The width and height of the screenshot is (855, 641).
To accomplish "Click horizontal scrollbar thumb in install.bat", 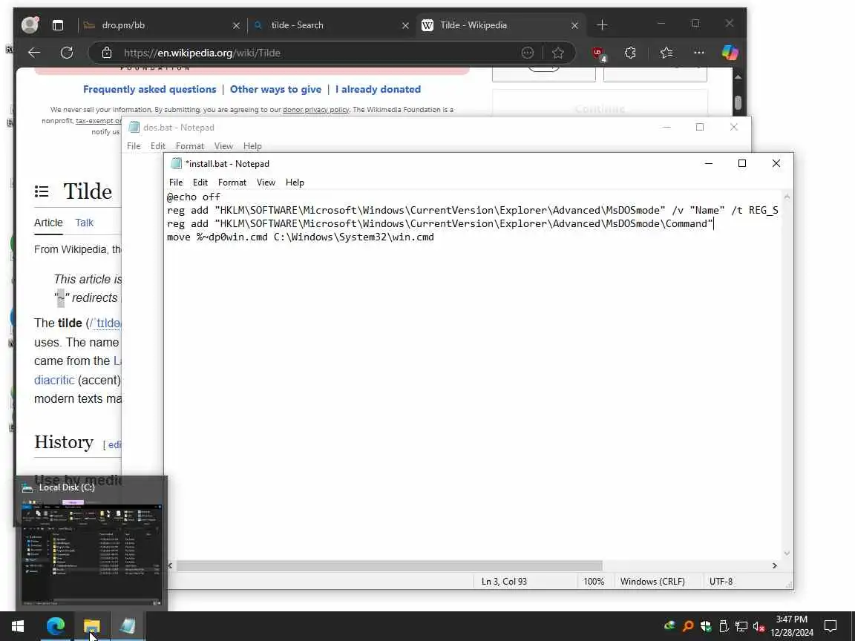I will (x=389, y=566).
